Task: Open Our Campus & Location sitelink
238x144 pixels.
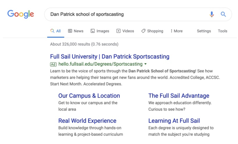Action: [89, 96]
